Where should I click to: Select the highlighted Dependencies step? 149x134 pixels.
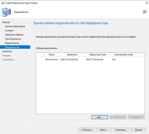15,47
